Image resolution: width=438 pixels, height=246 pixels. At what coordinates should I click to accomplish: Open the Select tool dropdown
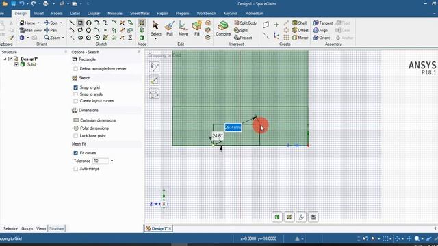[x=155, y=39]
